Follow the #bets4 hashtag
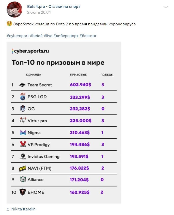Image resolution: width=174 pixels, height=215 pixels. 36,36
